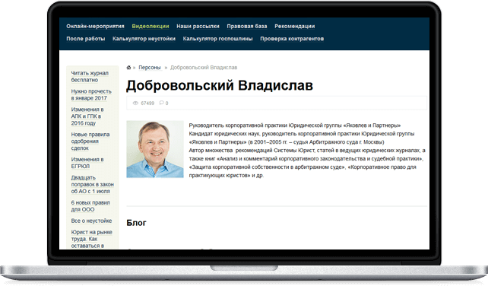488x286 pixels.
Task: Open Правовая база in navigation
Action: (247, 26)
